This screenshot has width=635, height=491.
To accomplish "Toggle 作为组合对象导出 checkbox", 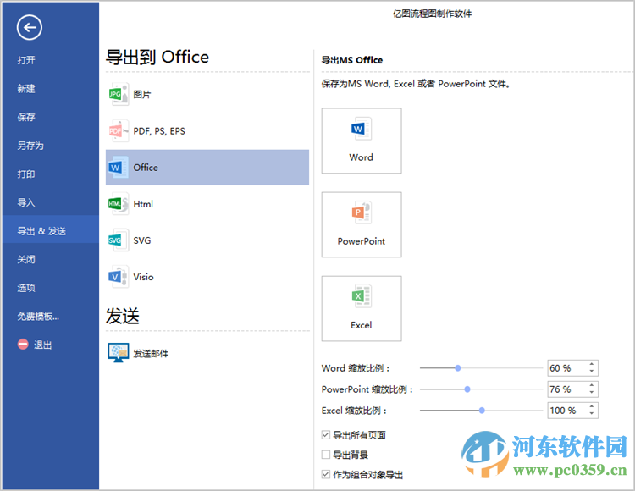I will (326, 474).
